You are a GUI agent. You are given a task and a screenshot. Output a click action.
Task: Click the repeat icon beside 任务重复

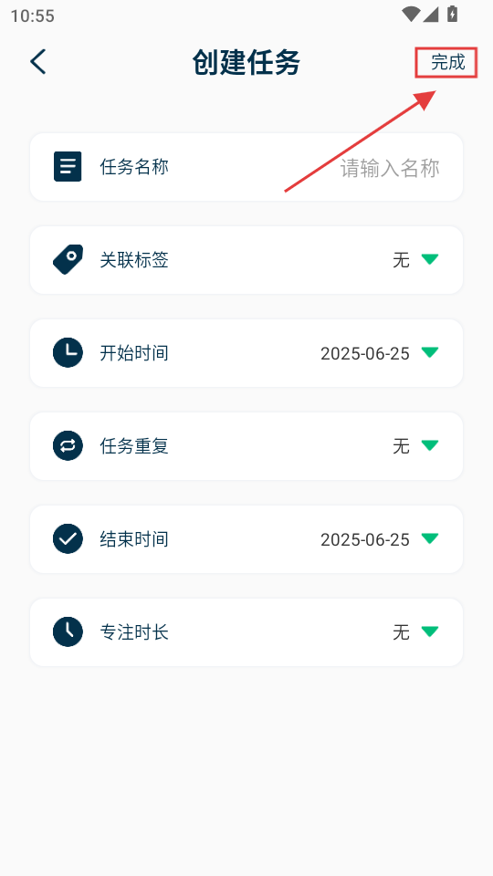[x=68, y=446]
